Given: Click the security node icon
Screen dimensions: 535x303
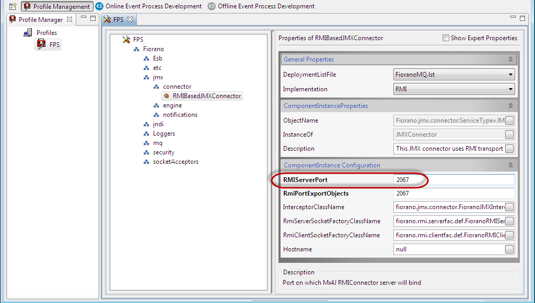Looking at the screenshot, I should [146, 152].
